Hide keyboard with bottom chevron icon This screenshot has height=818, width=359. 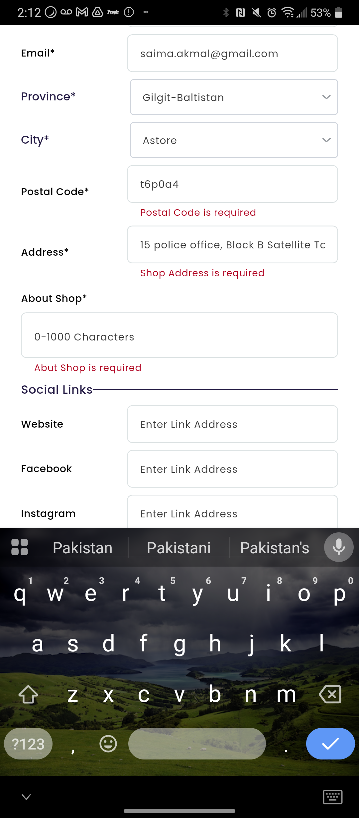[x=26, y=797]
